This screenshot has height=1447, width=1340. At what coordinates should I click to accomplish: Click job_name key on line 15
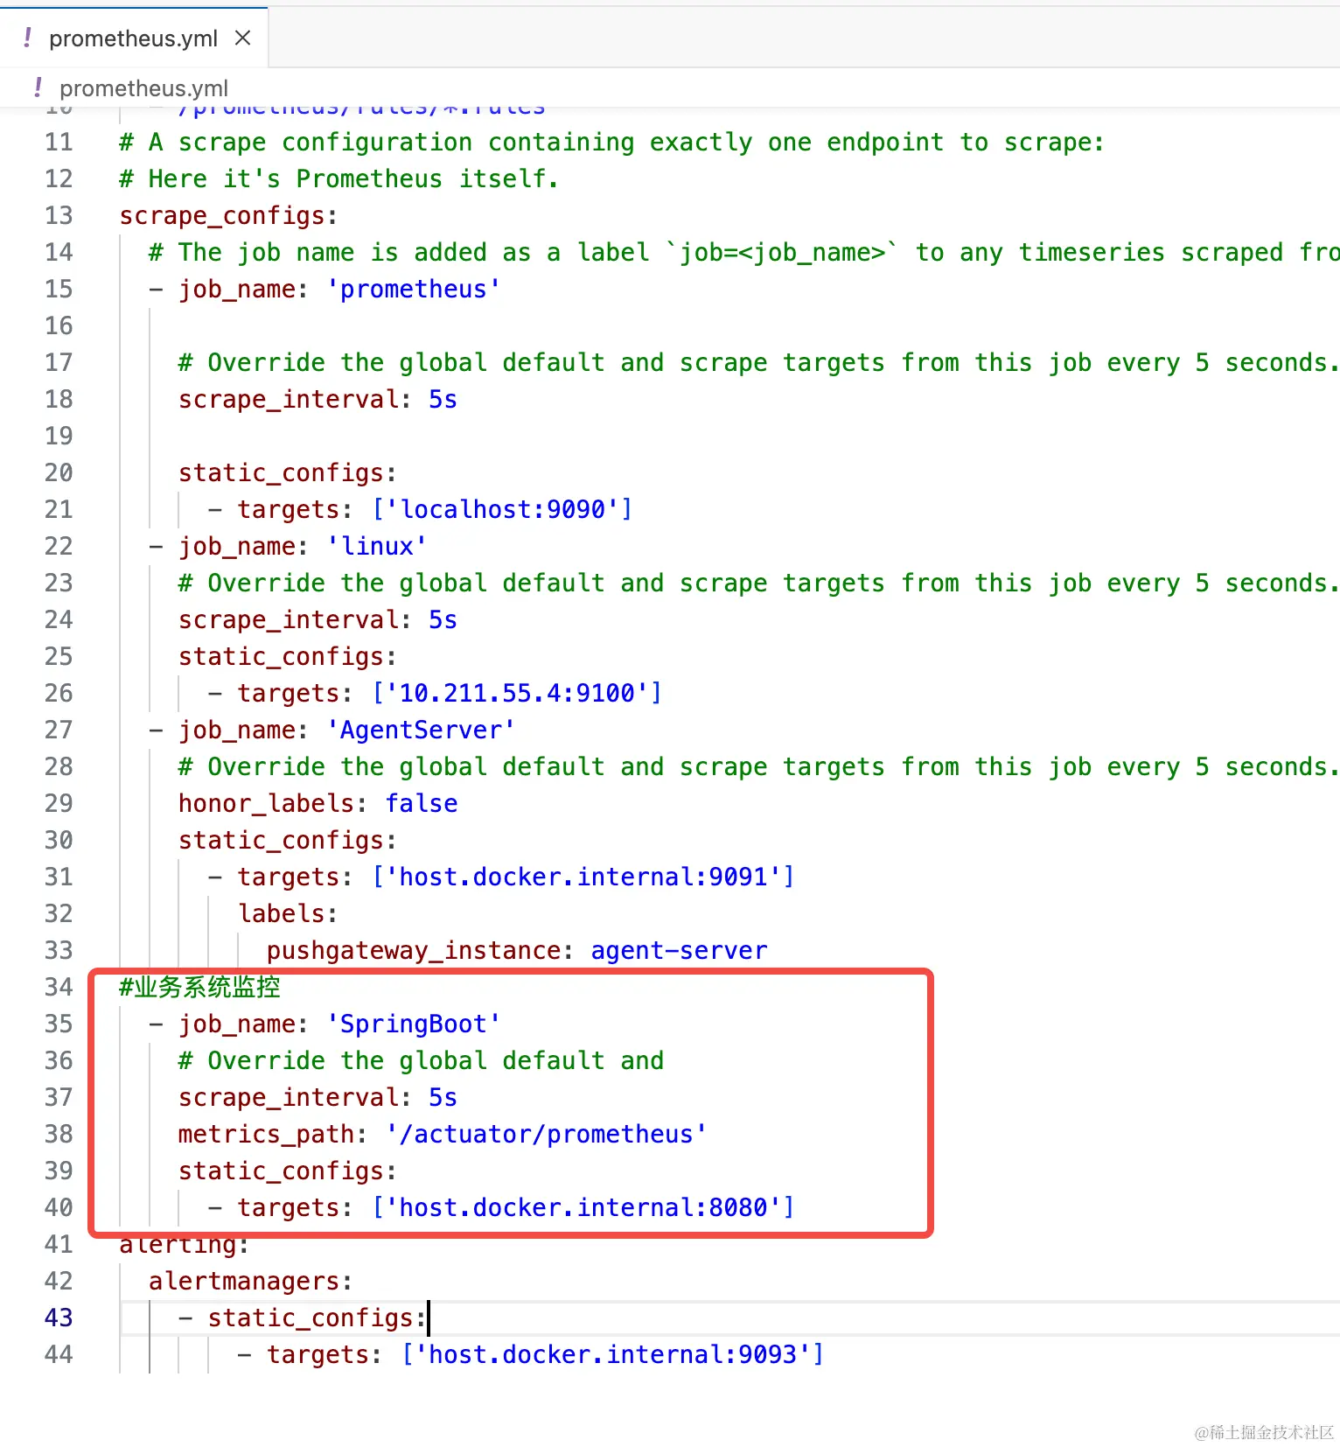tap(237, 289)
